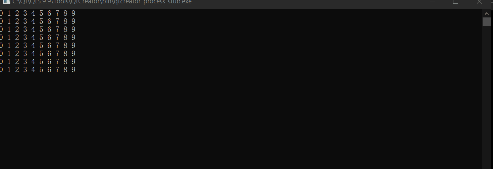Click digit 9 in the top output line
The width and height of the screenshot is (493, 169).
(73, 13)
